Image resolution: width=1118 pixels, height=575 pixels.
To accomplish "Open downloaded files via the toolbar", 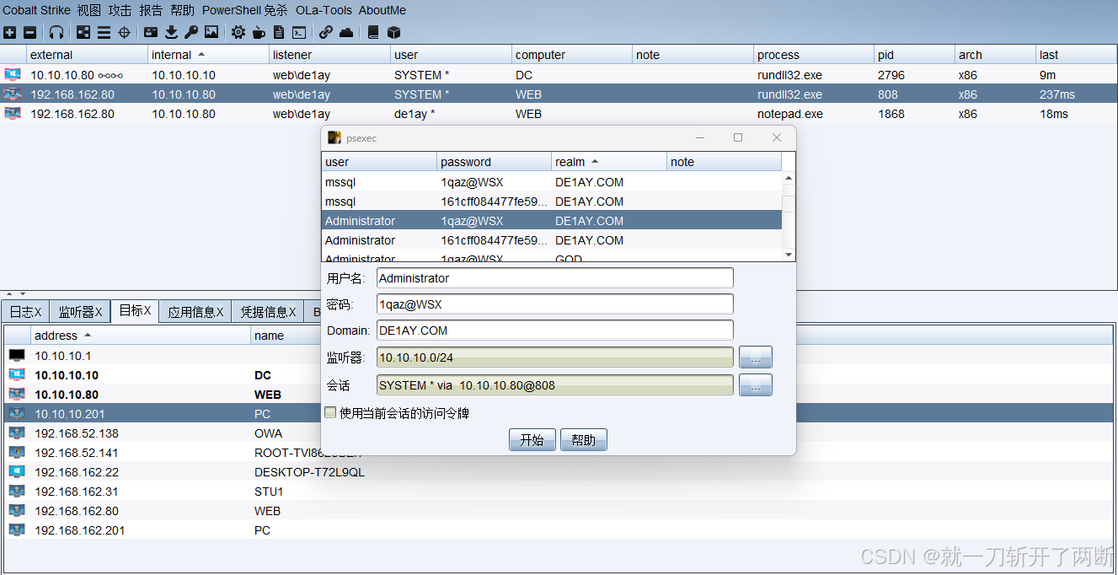I will tap(171, 32).
